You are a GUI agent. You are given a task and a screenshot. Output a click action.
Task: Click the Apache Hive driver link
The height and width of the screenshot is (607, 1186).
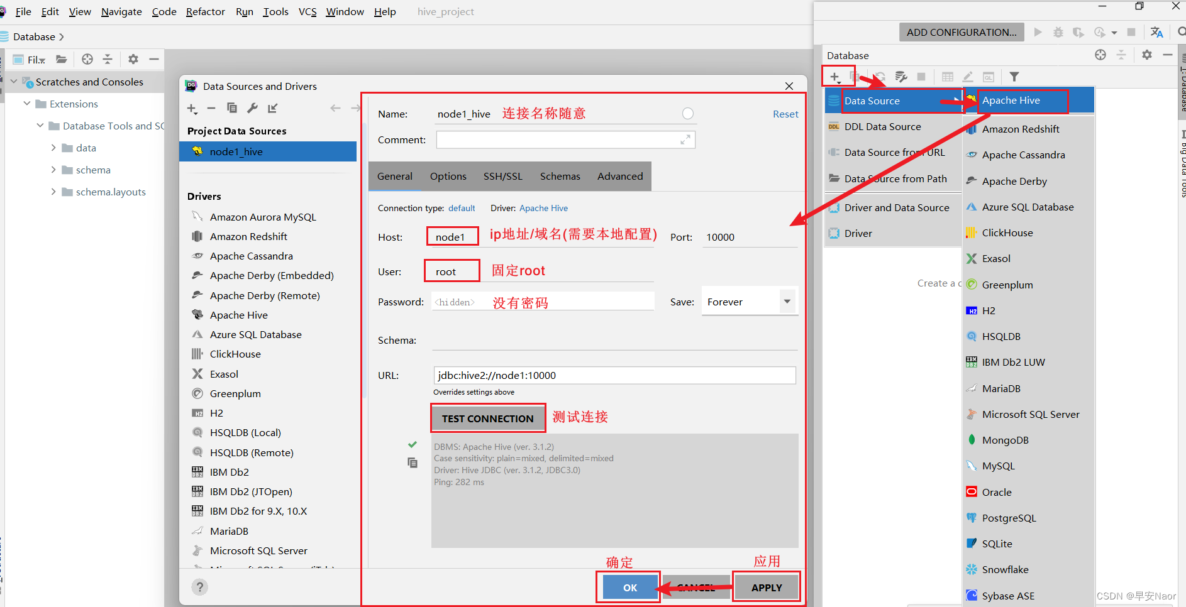tap(543, 208)
